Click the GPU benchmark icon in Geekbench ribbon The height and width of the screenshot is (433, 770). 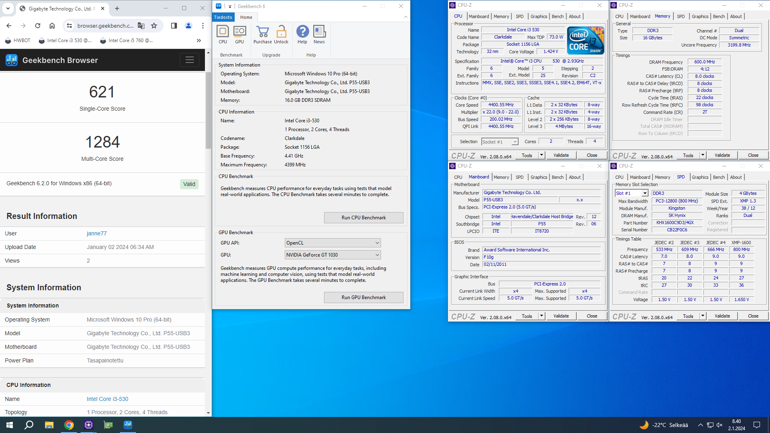point(239,34)
